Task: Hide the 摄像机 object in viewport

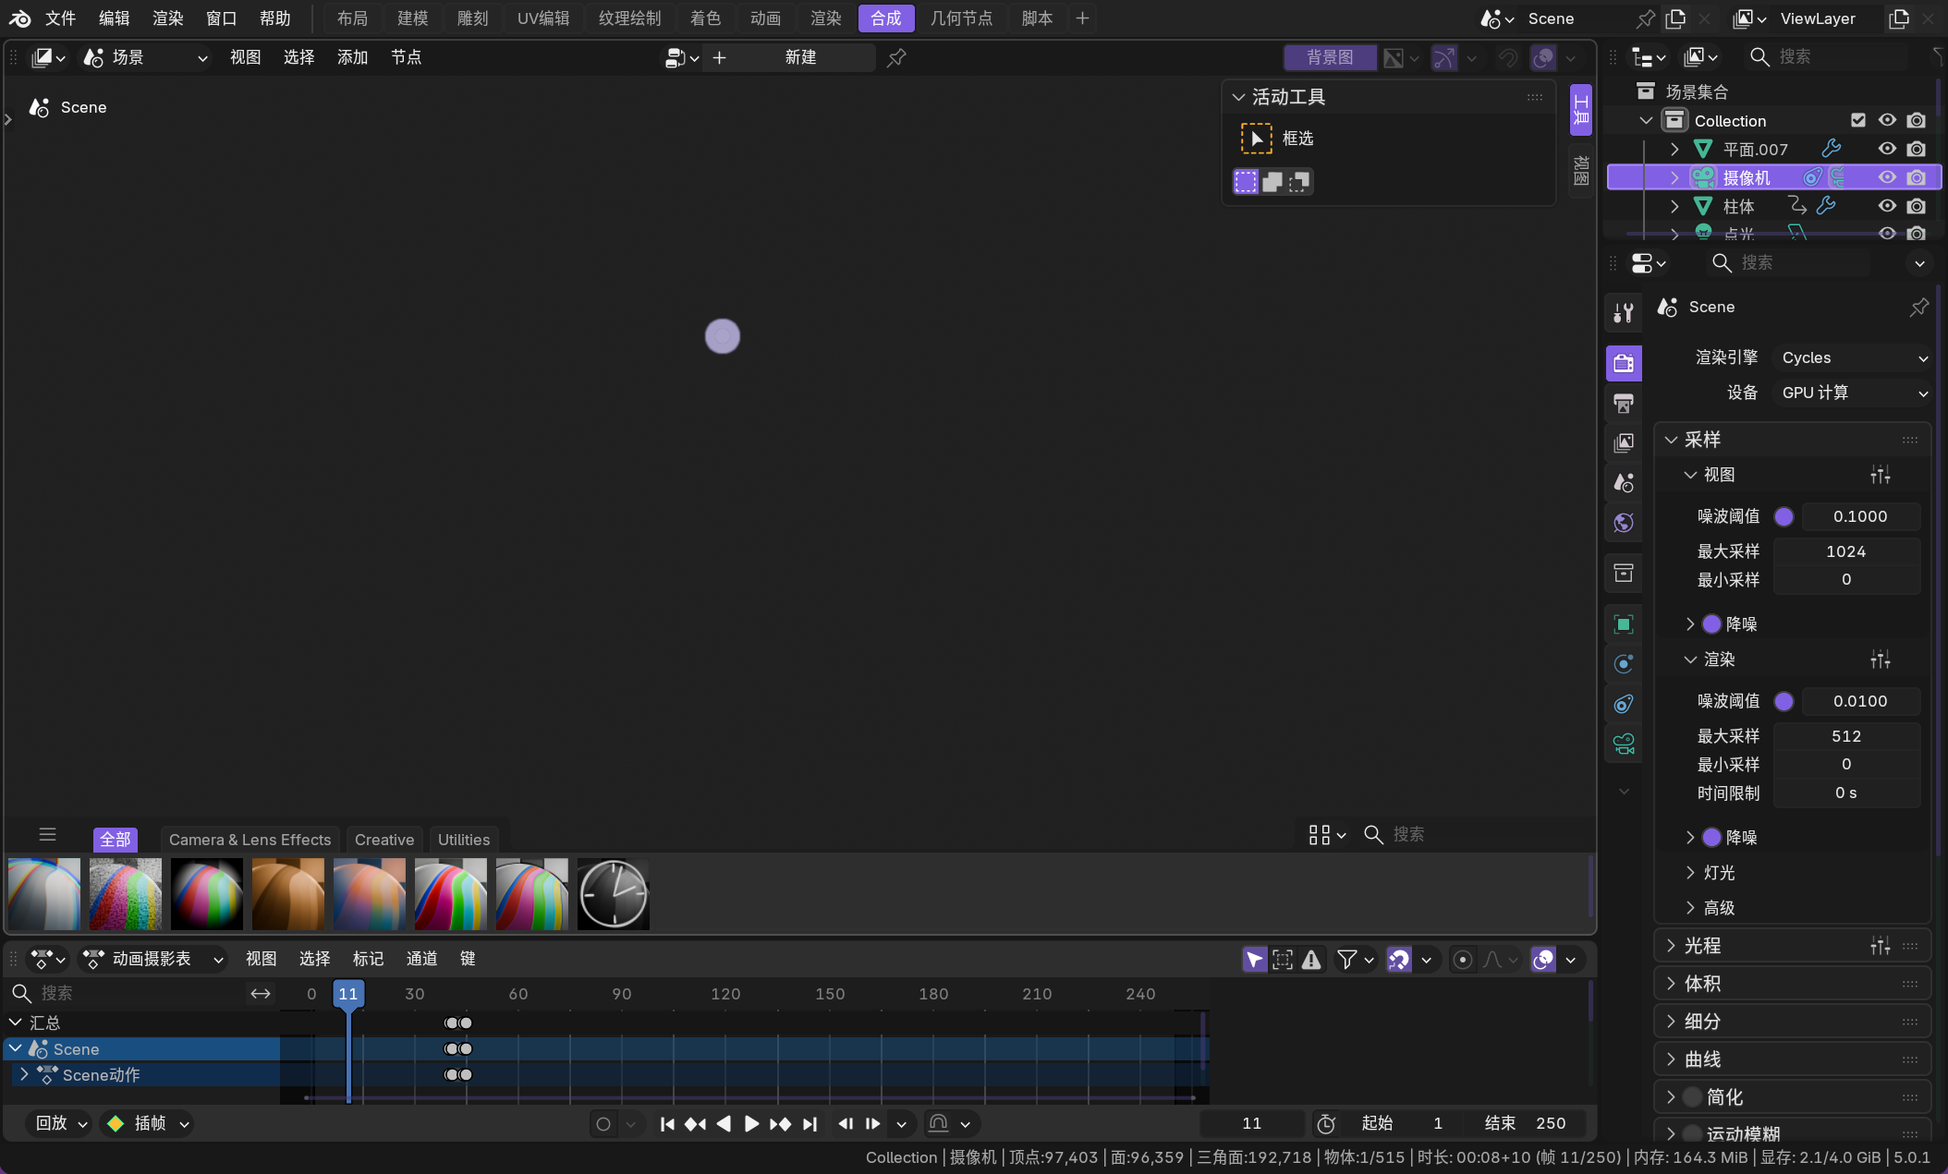Action: (1887, 177)
